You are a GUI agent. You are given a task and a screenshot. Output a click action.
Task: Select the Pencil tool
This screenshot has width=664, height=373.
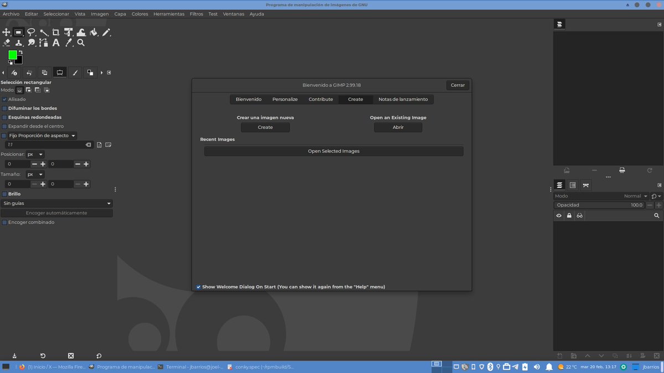106,33
